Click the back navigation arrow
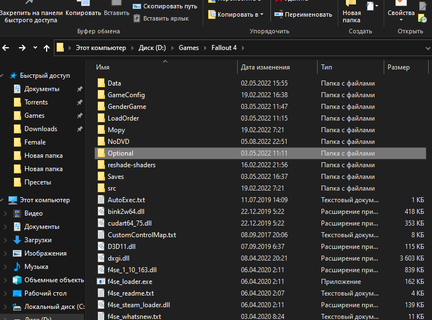 point(6,48)
